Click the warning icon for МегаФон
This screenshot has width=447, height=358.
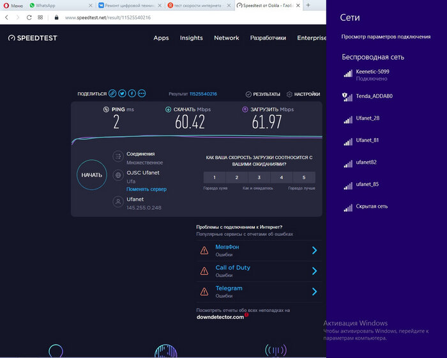[204, 251]
